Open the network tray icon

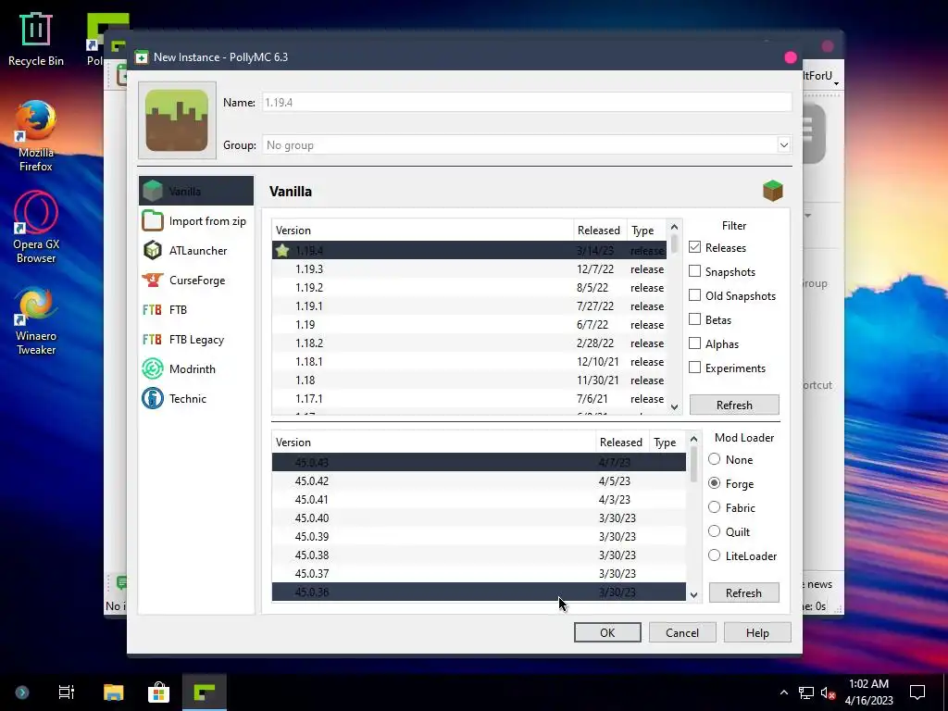click(x=806, y=692)
